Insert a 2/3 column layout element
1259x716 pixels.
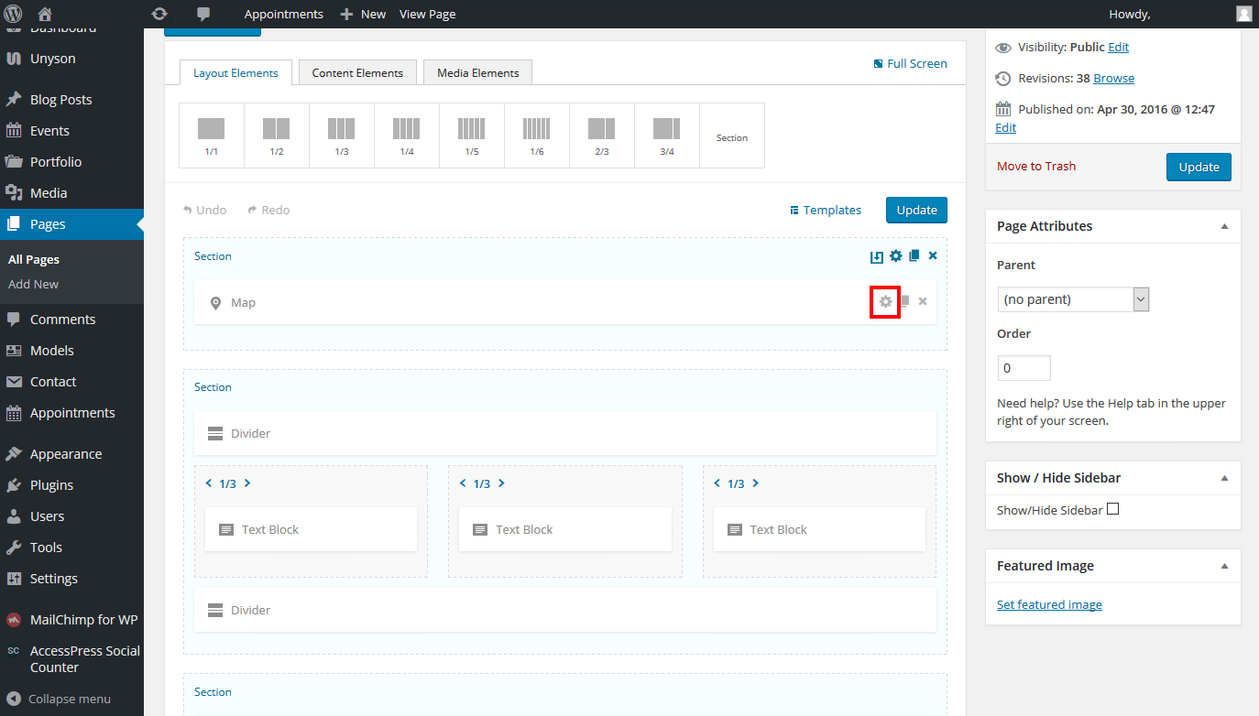[x=602, y=136]
